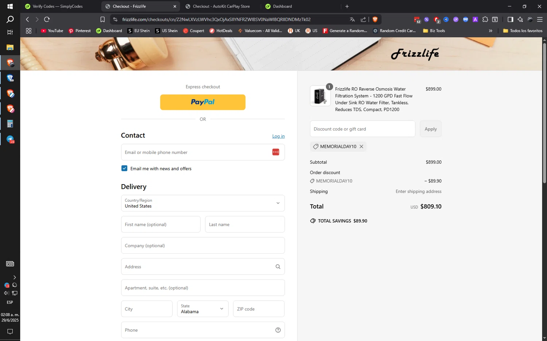
Task: Open Windows Start menu
Action: click(10, 6)
